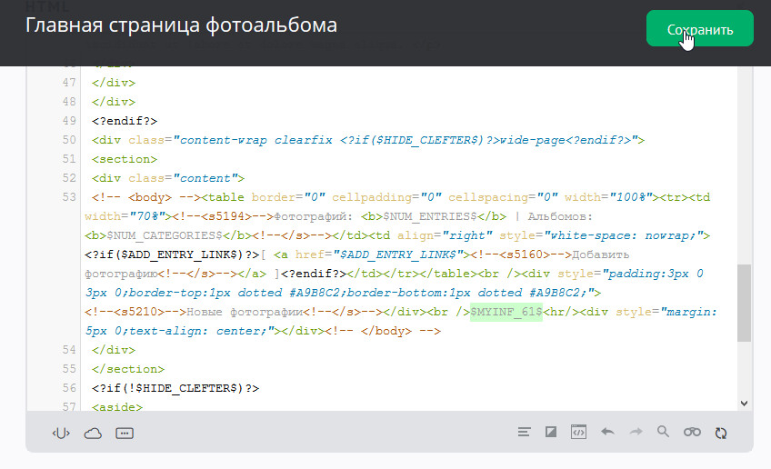Screen dimensions: 771x469
Task: Click the <aside> tag on line 57
Action: point(116,407)
